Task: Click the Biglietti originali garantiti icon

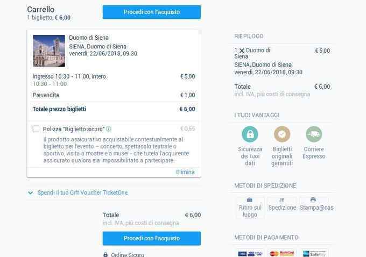Action: (282, 134)
